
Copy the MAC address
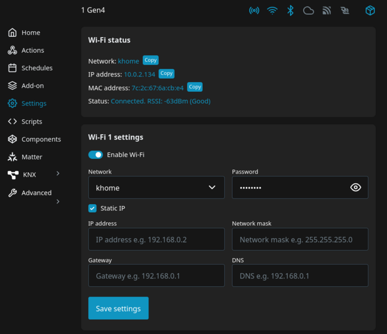click(x=195, y=87)
